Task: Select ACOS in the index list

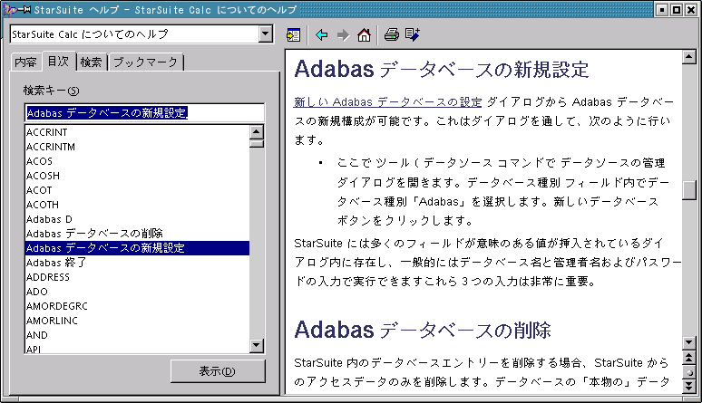Action: pyautogui.click(x=137, y=161)
